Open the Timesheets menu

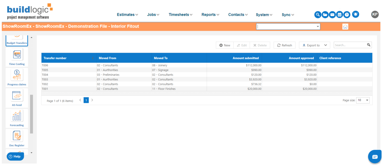pyautogui.click(x=181, y=15)
